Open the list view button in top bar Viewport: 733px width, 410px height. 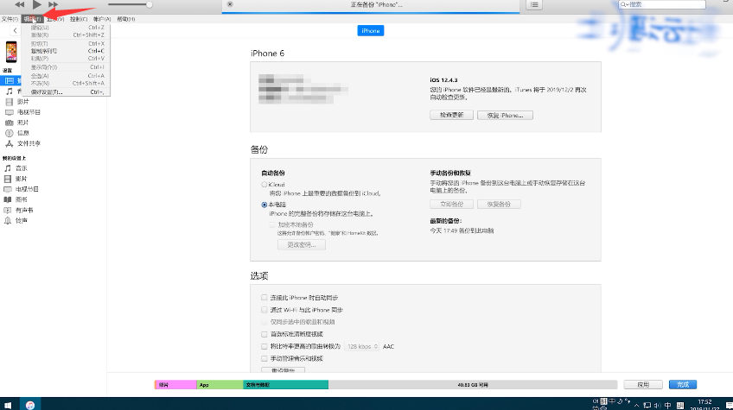click(x=534, y=4)
